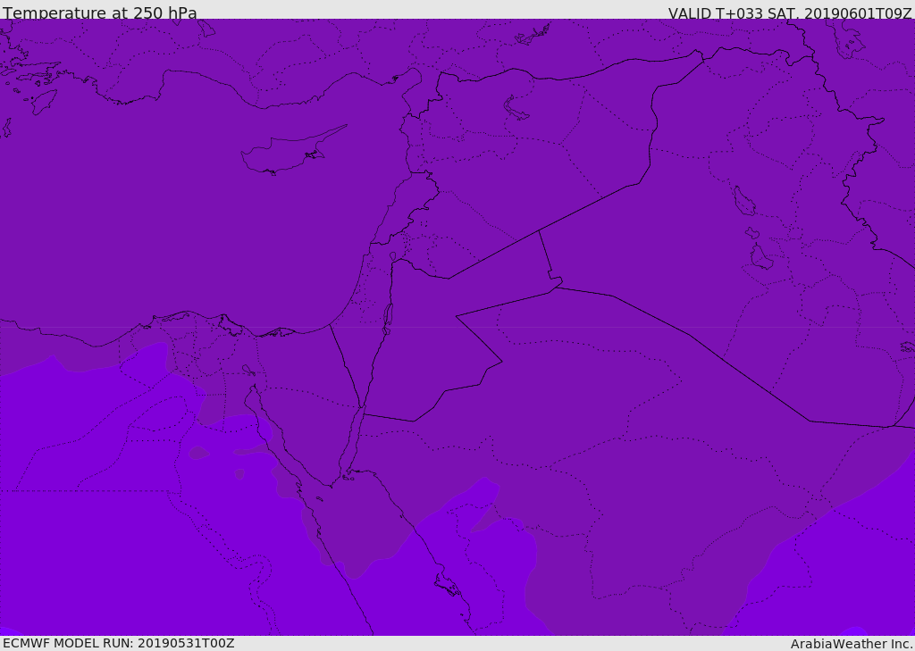The width and height of the screenshot is (915, 651).
Task: Click the 'VALID T+033 SAT. 20190601T09Z' label
Action: click(x=790, y=13)
